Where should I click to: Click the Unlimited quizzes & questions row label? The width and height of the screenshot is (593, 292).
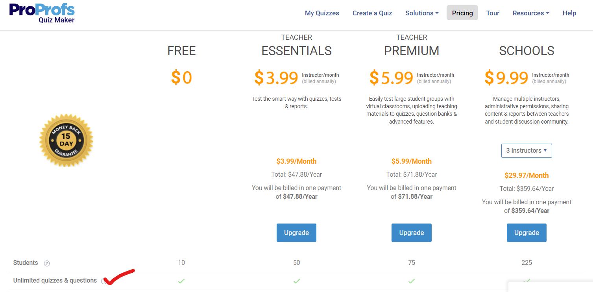pos(55,281)
